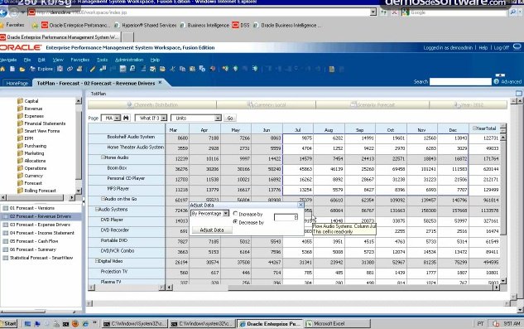This screenshot has height=329, width=524.
Task: Click the Print toolbar icon
Action: point(79,69)
